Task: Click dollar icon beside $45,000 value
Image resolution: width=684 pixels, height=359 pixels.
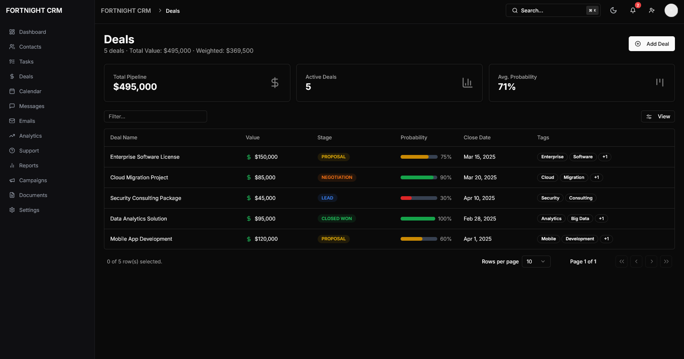Action: [249, 198]
